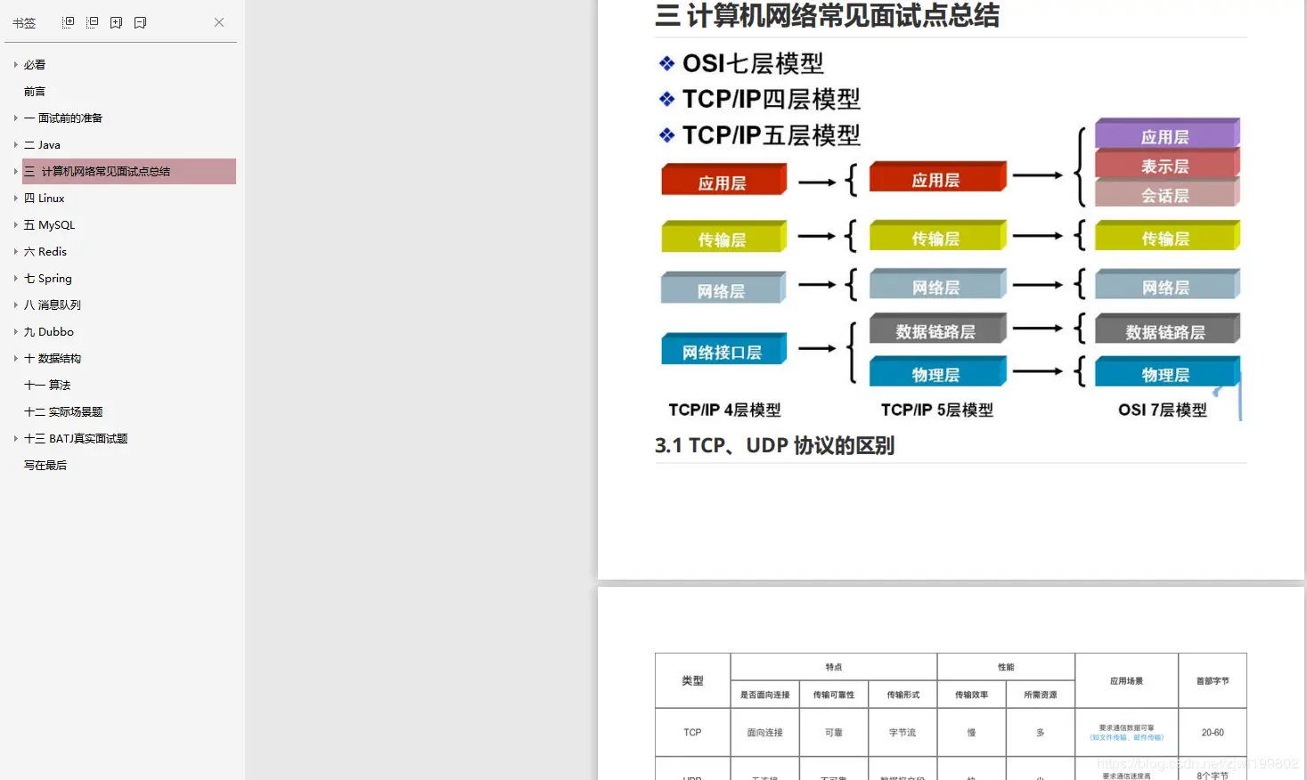Select the 十一 算法 bookmark

[47, 385]
